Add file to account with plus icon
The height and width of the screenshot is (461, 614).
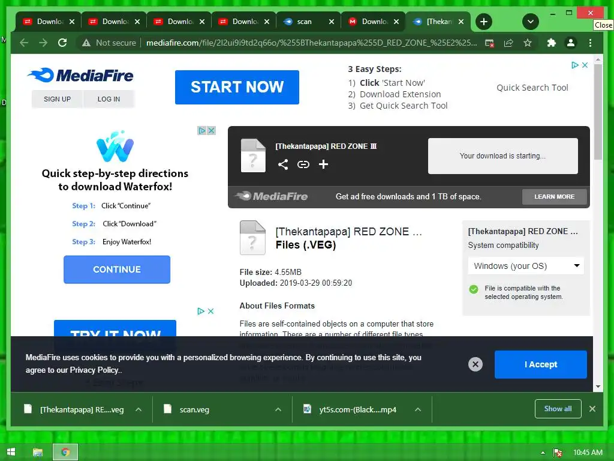point(323,164)
